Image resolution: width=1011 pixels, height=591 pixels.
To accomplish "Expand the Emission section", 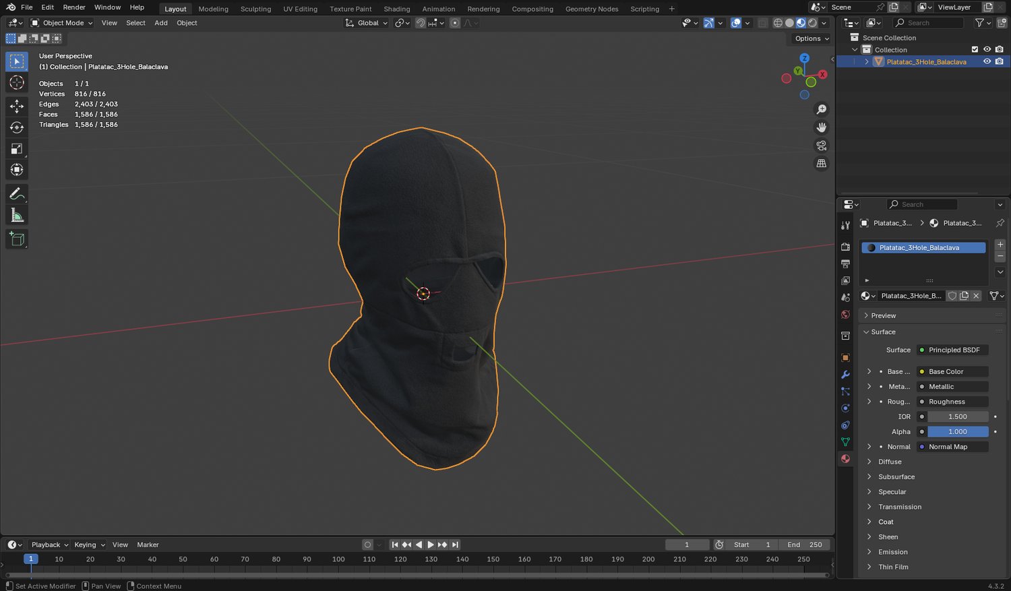I will point(892,552).
